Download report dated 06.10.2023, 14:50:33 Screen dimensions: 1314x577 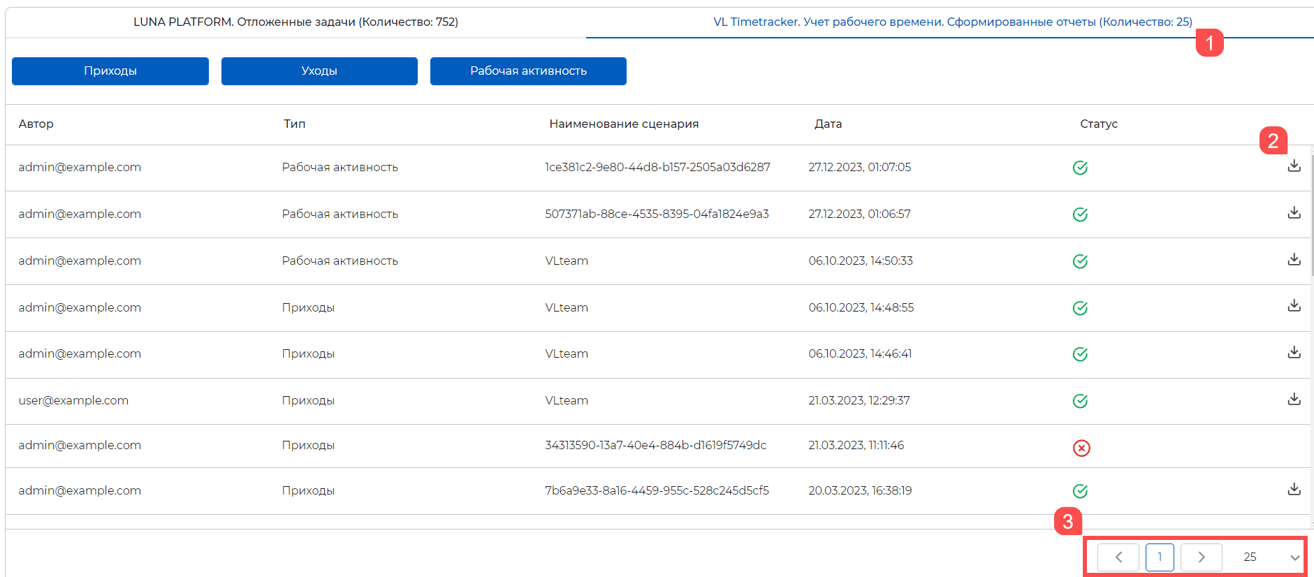(x=1294, y=259)
